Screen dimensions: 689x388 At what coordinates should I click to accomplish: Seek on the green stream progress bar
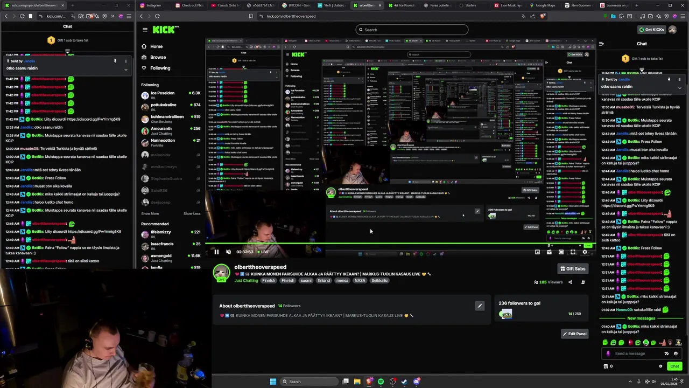(x=401, y=244)
